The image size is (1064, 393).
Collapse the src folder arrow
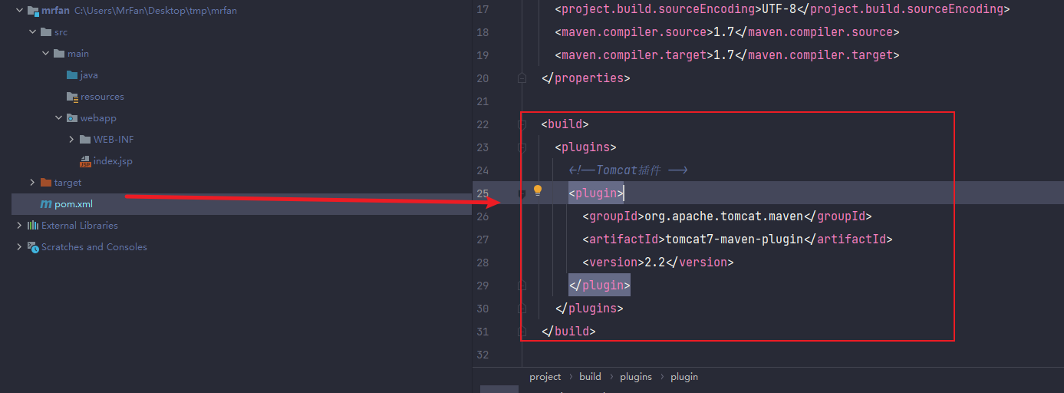tap(32, 32)
